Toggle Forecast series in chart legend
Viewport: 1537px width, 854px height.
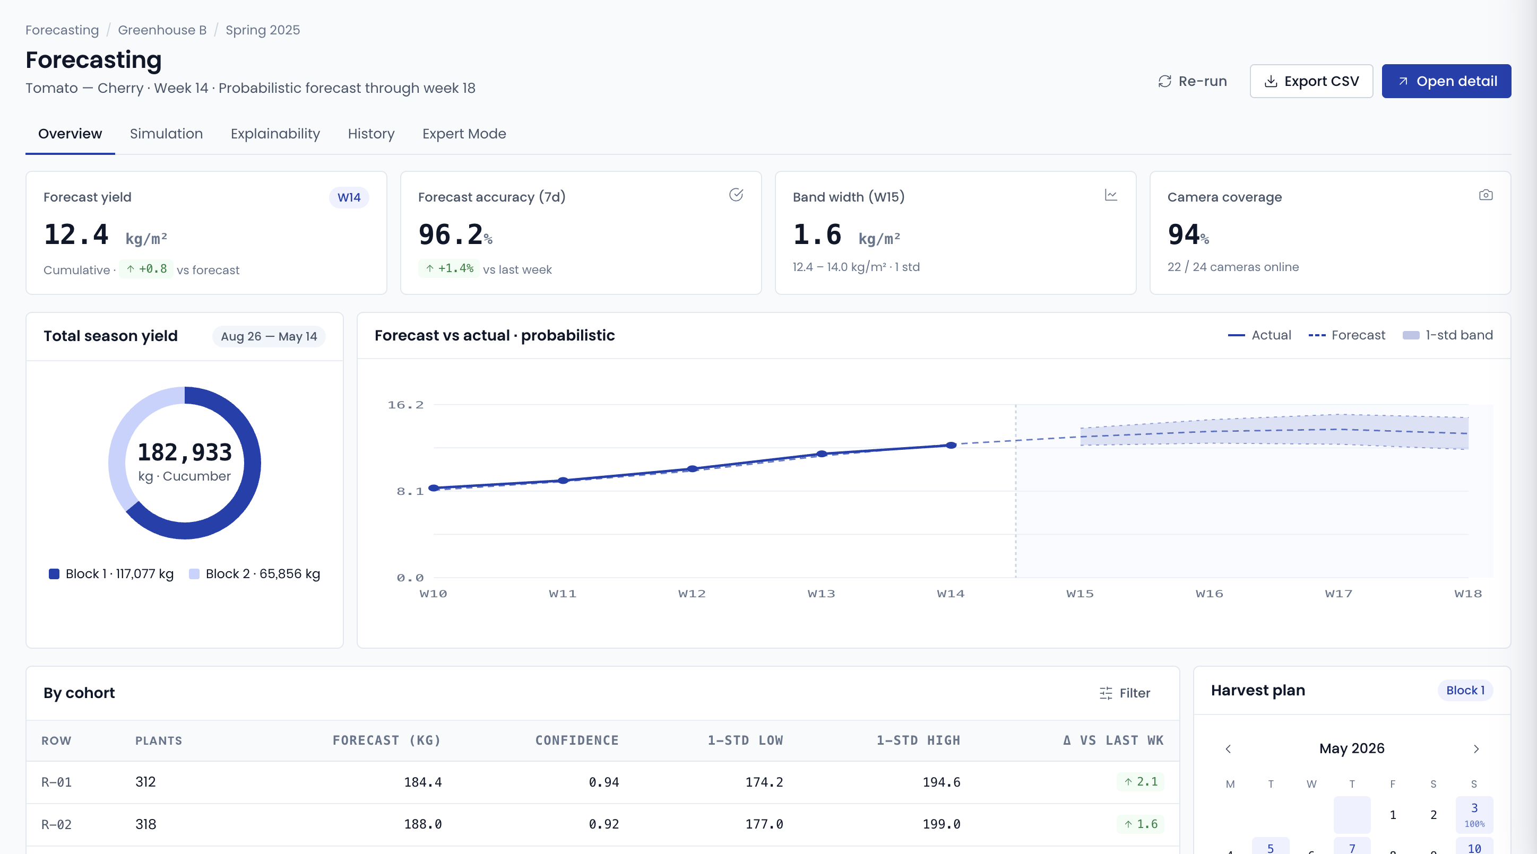(1346, 335)
